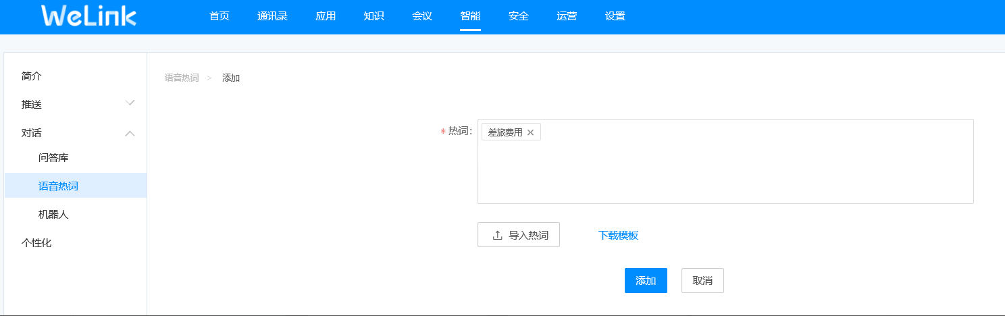Navigate to the 运营 tab

[567, 16]
